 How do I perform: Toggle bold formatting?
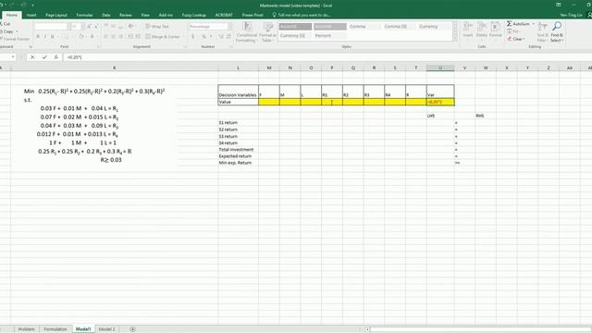coord(38,37)
